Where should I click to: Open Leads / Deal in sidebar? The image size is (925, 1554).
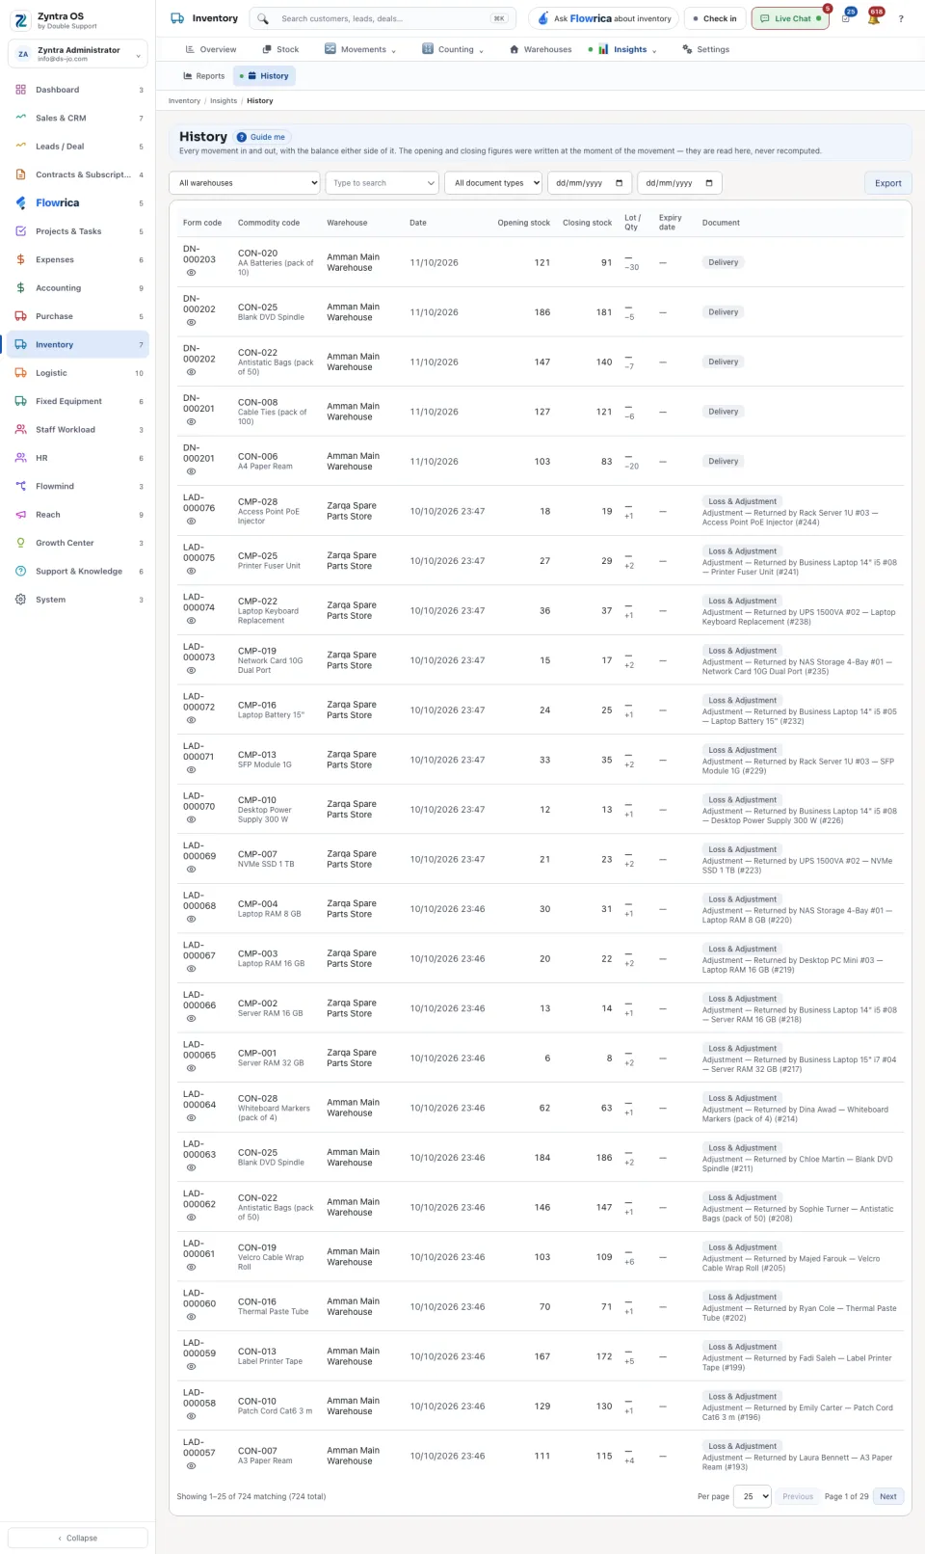[x=78, y=147]
